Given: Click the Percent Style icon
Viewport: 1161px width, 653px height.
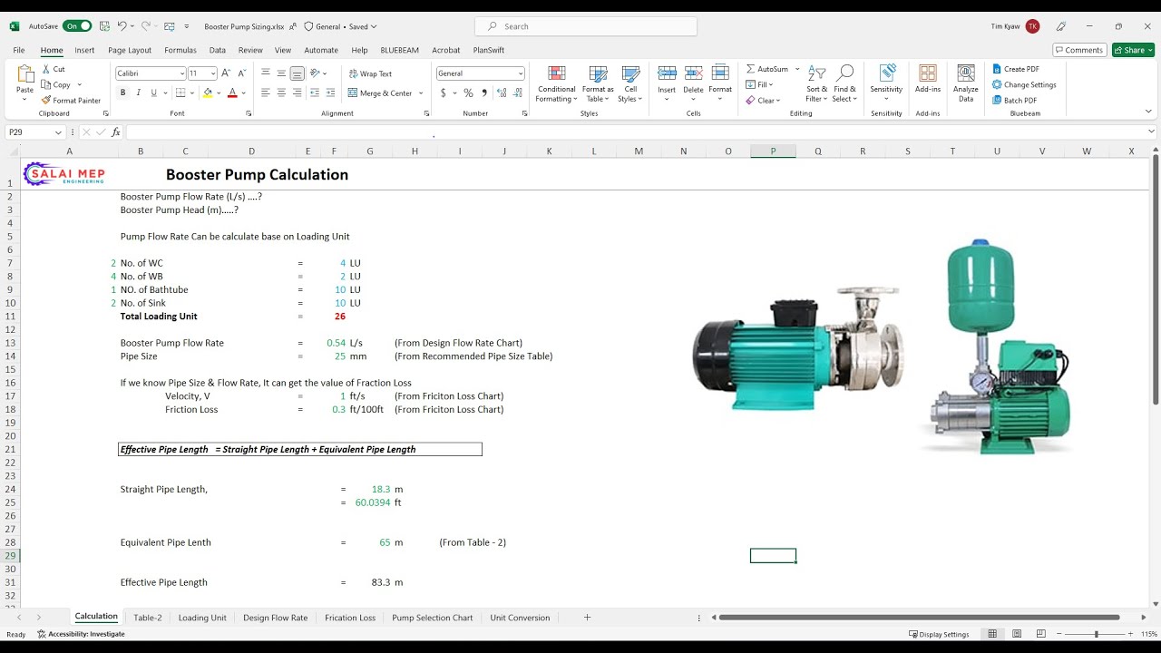Looking at the screenshot, I should pyautogui.click(x=468, y=93).
